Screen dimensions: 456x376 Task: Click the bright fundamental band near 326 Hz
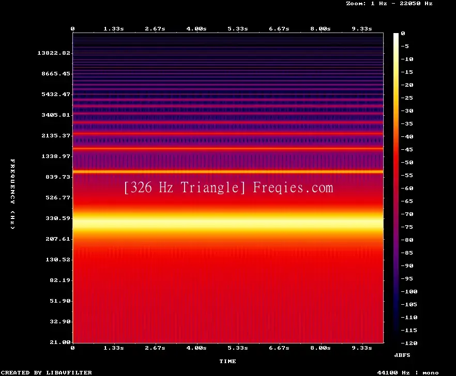point(228,223)
